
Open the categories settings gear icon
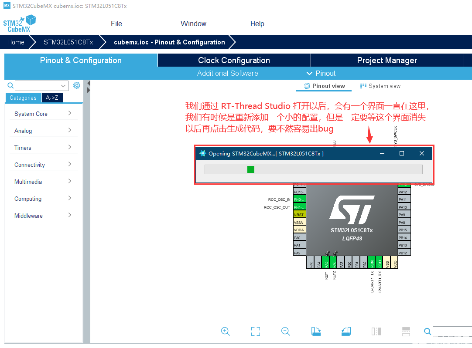click(77, 86)
